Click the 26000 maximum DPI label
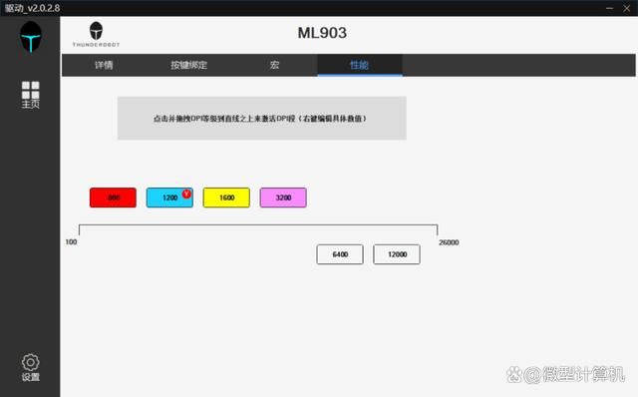The height and width of the screenshot is (397, 638). tap(449, 242)
